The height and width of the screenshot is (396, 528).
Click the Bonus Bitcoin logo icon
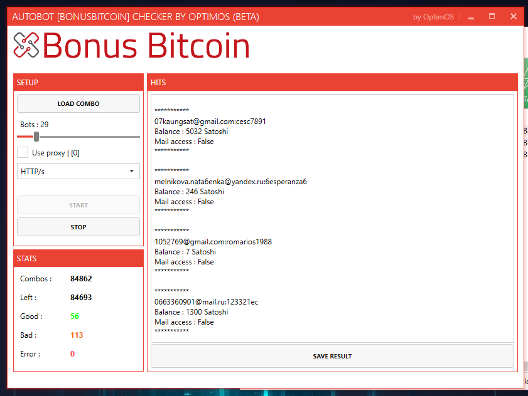[26, 44]
